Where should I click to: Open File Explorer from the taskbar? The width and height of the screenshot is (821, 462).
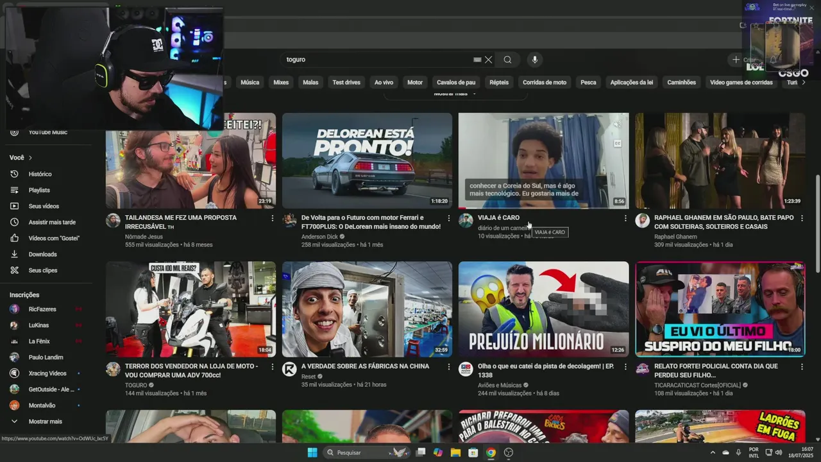(455, 452)
